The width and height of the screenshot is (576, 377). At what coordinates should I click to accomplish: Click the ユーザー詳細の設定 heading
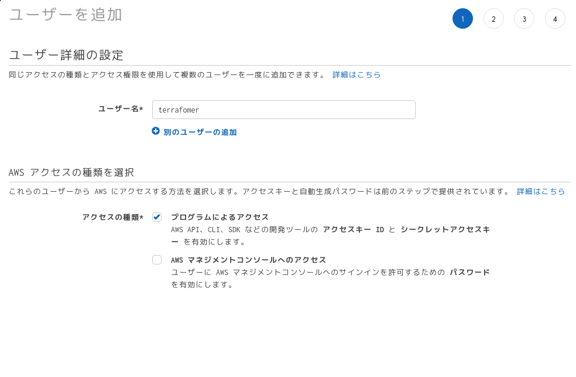66,55
